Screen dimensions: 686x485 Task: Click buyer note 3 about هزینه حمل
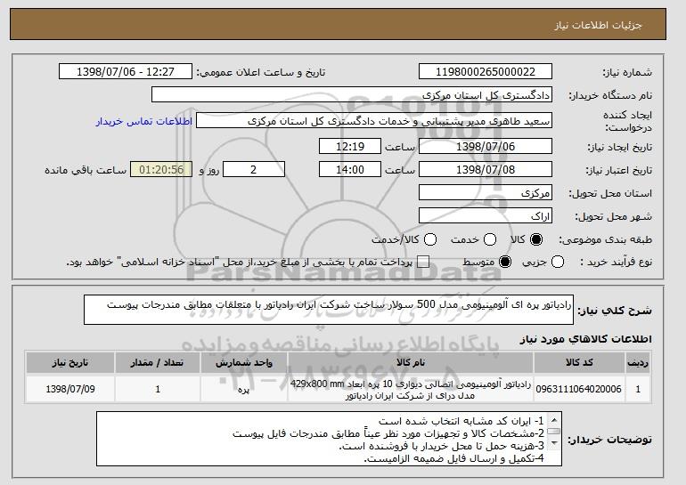441,446
